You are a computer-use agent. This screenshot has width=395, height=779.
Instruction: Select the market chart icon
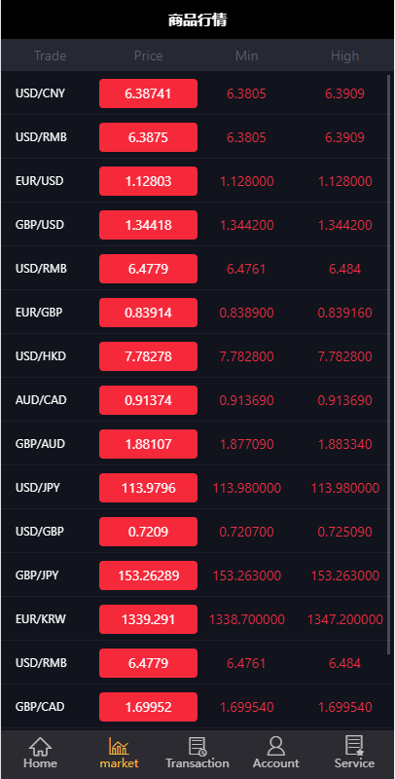pos(119,746)
